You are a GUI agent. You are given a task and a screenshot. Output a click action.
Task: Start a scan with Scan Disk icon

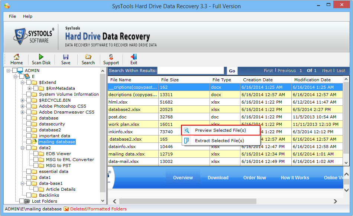click(x=41, y=57)
